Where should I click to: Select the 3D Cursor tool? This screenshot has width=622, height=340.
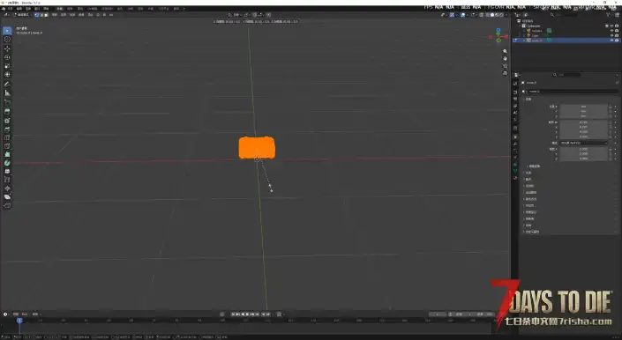[x=7, y=39]
